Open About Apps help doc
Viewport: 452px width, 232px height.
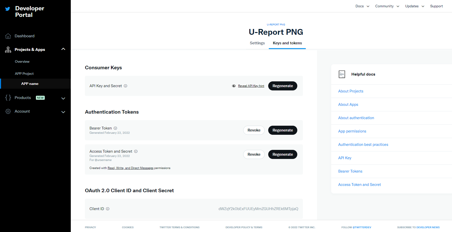(348, 105)
